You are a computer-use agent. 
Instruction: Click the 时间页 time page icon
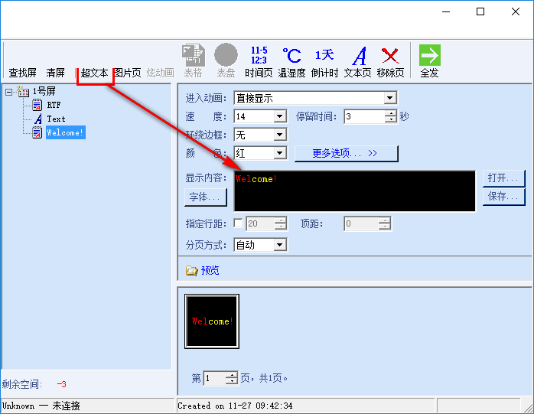click(x=259, y=61)
